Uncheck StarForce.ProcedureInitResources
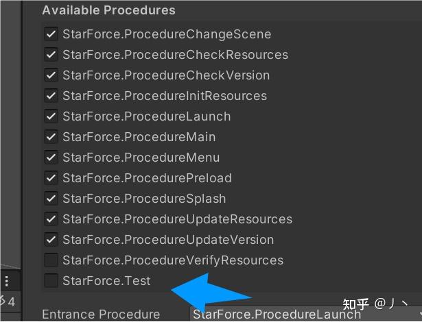This screenshot has height=322, width=422. point(51,96)
